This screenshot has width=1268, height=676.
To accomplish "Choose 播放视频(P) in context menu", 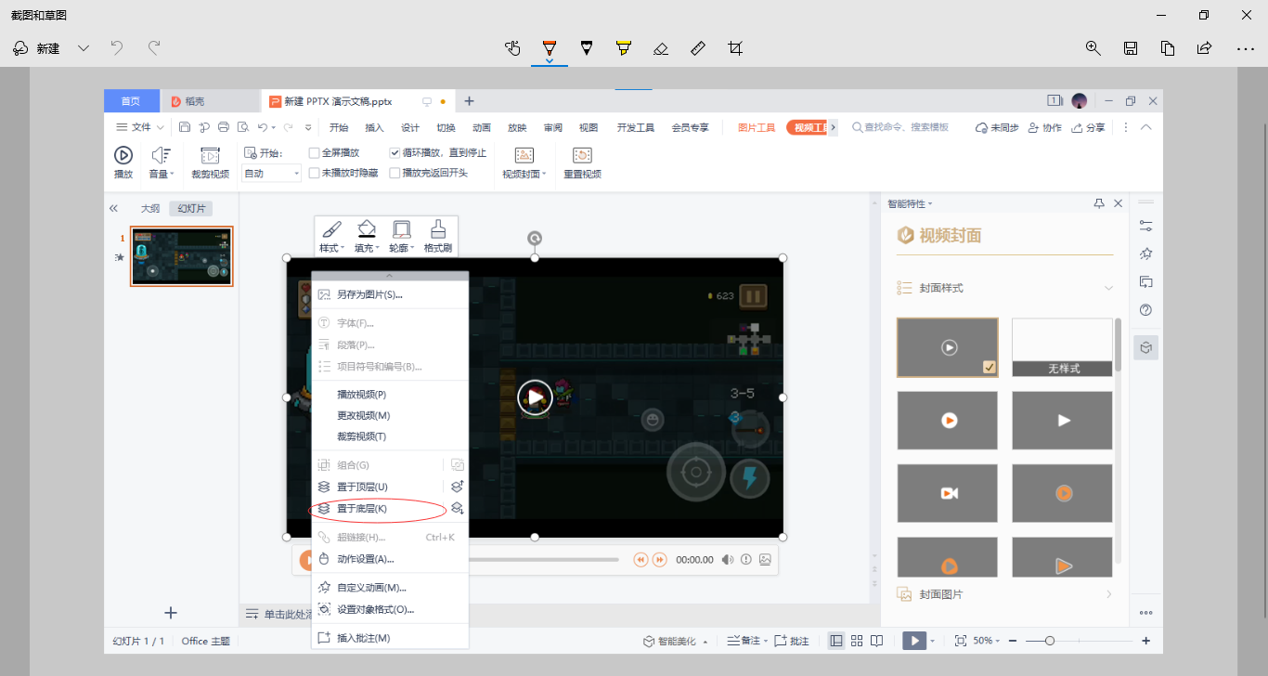I will [x=390, y=395].
